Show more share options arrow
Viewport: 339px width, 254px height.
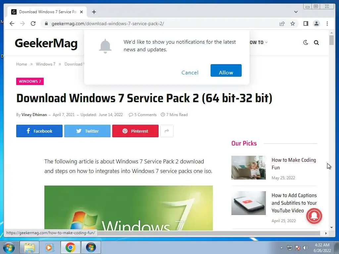pyautogui.click(x=167, y=131)
